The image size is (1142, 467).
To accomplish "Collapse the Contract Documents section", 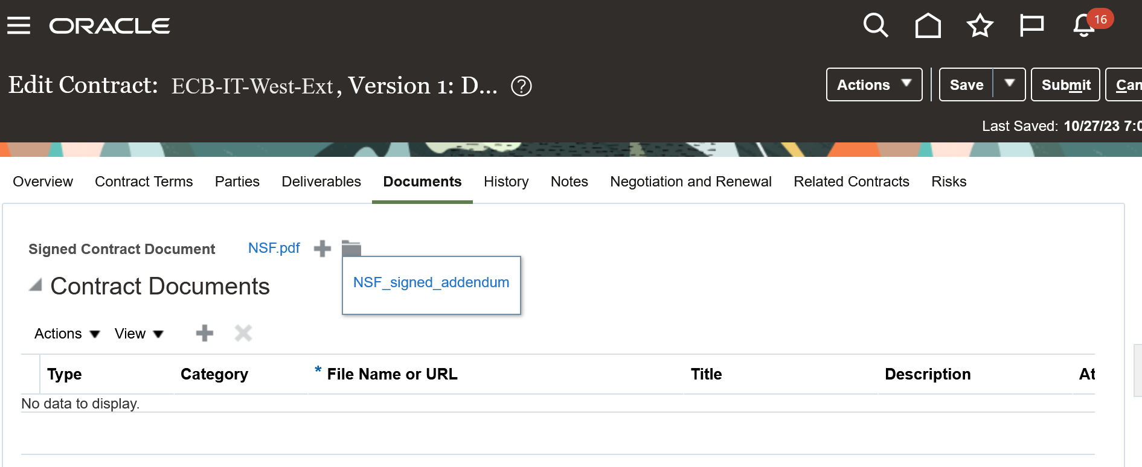I will pos(36,285).
